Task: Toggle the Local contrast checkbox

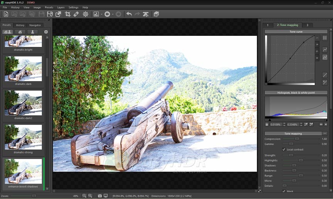Action: click(x=284, y=149)
